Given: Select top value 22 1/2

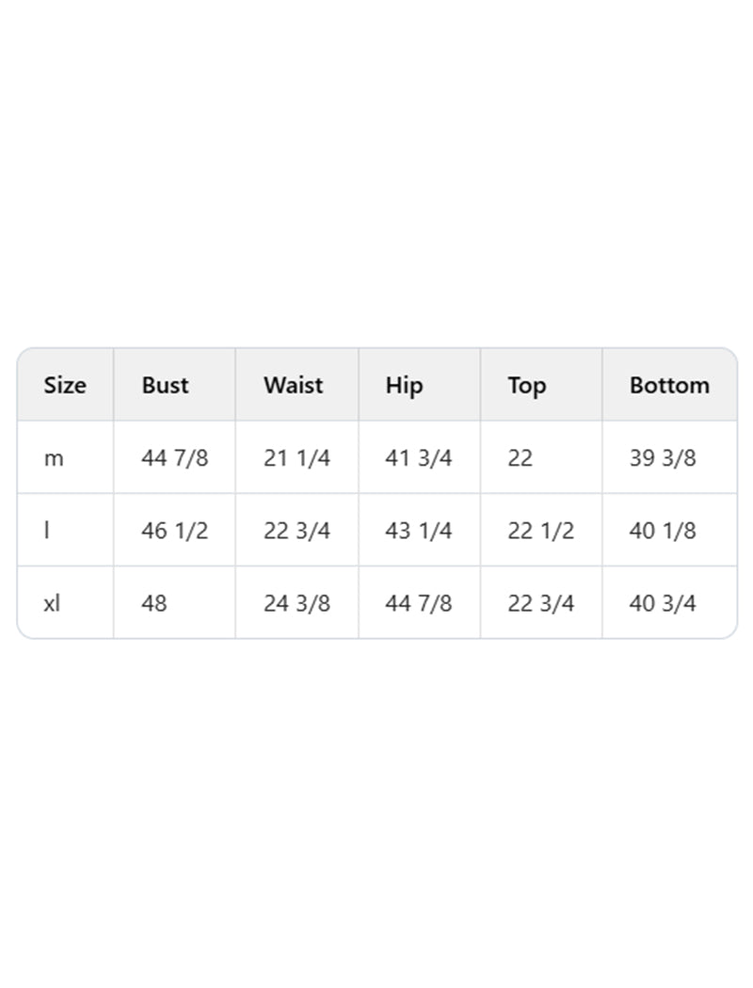Looking at the screenshot, I should point(541,531).
